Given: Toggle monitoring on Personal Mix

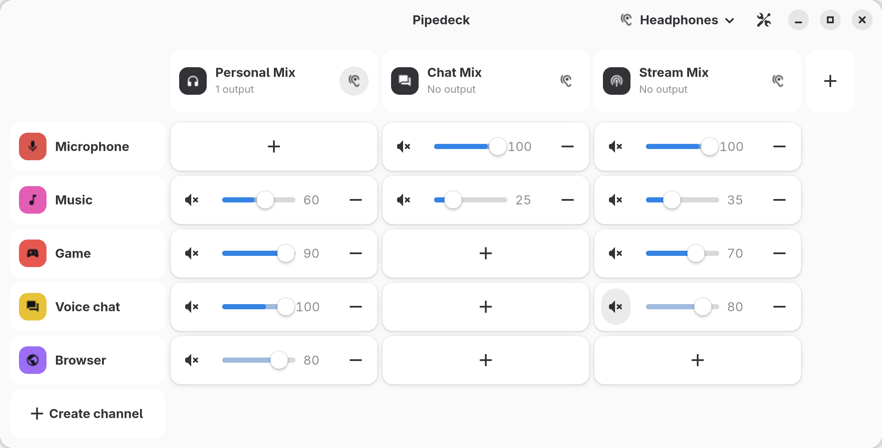Looking at the screenshot, I should [354, 81].
